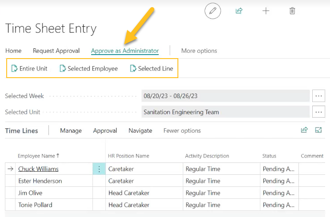Open the Home tab
Viewport: 330px width, 217px height.
point(13,51)
